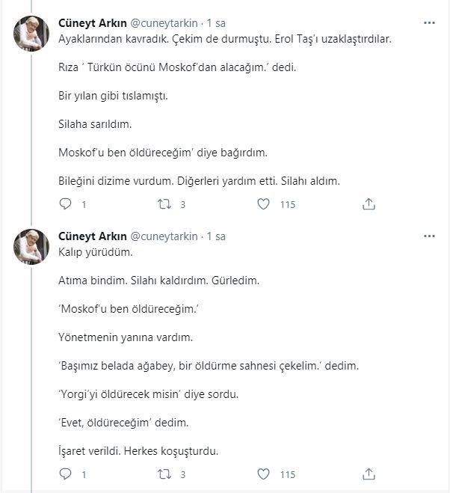The height and width of the screenshot is (493, 450).
Task: Open Cüneyt Arkın's profile from first tweet name
Action: [x=93, y=23]
